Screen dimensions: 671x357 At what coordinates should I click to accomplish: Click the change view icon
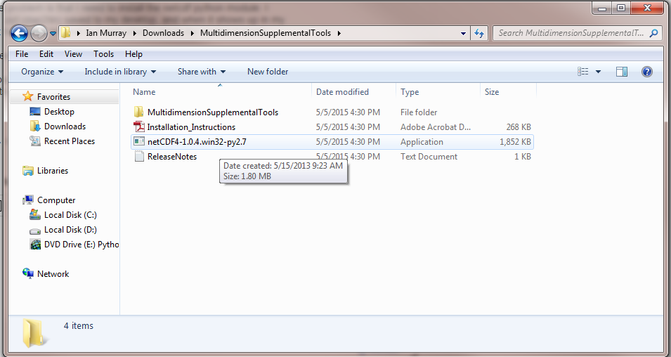(583, 72)
